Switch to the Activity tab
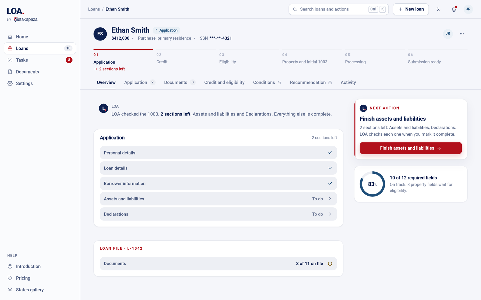 [348, 82]
